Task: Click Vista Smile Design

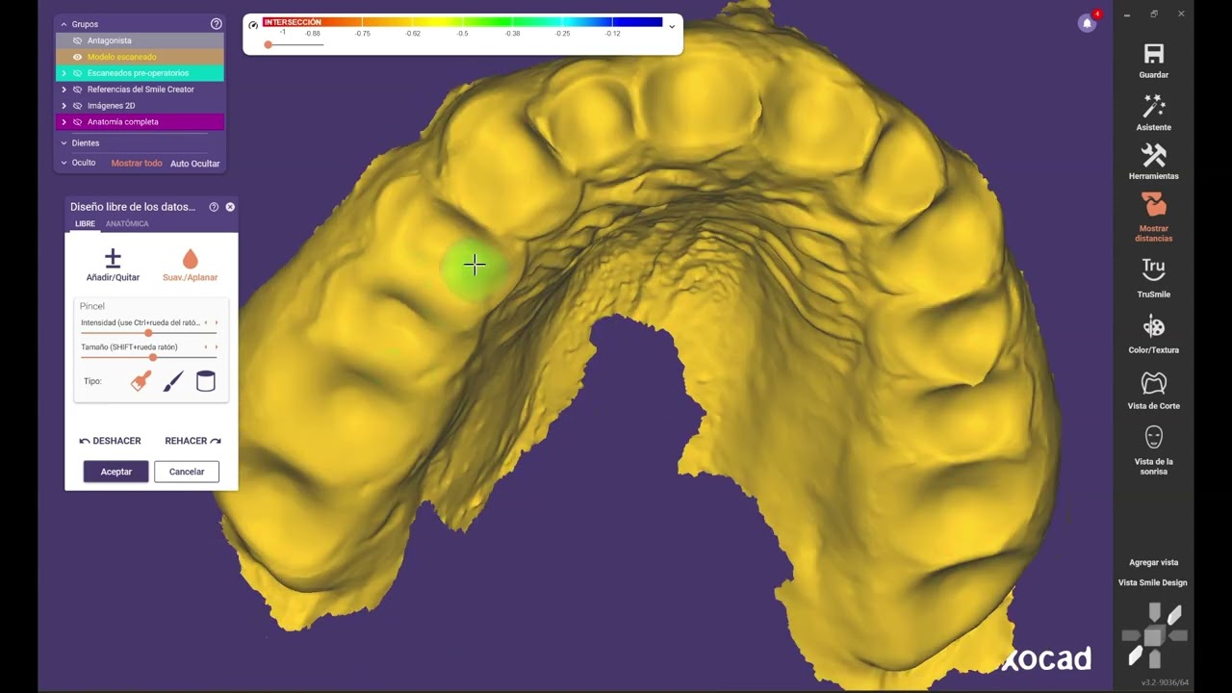Action: point(1153,582)
